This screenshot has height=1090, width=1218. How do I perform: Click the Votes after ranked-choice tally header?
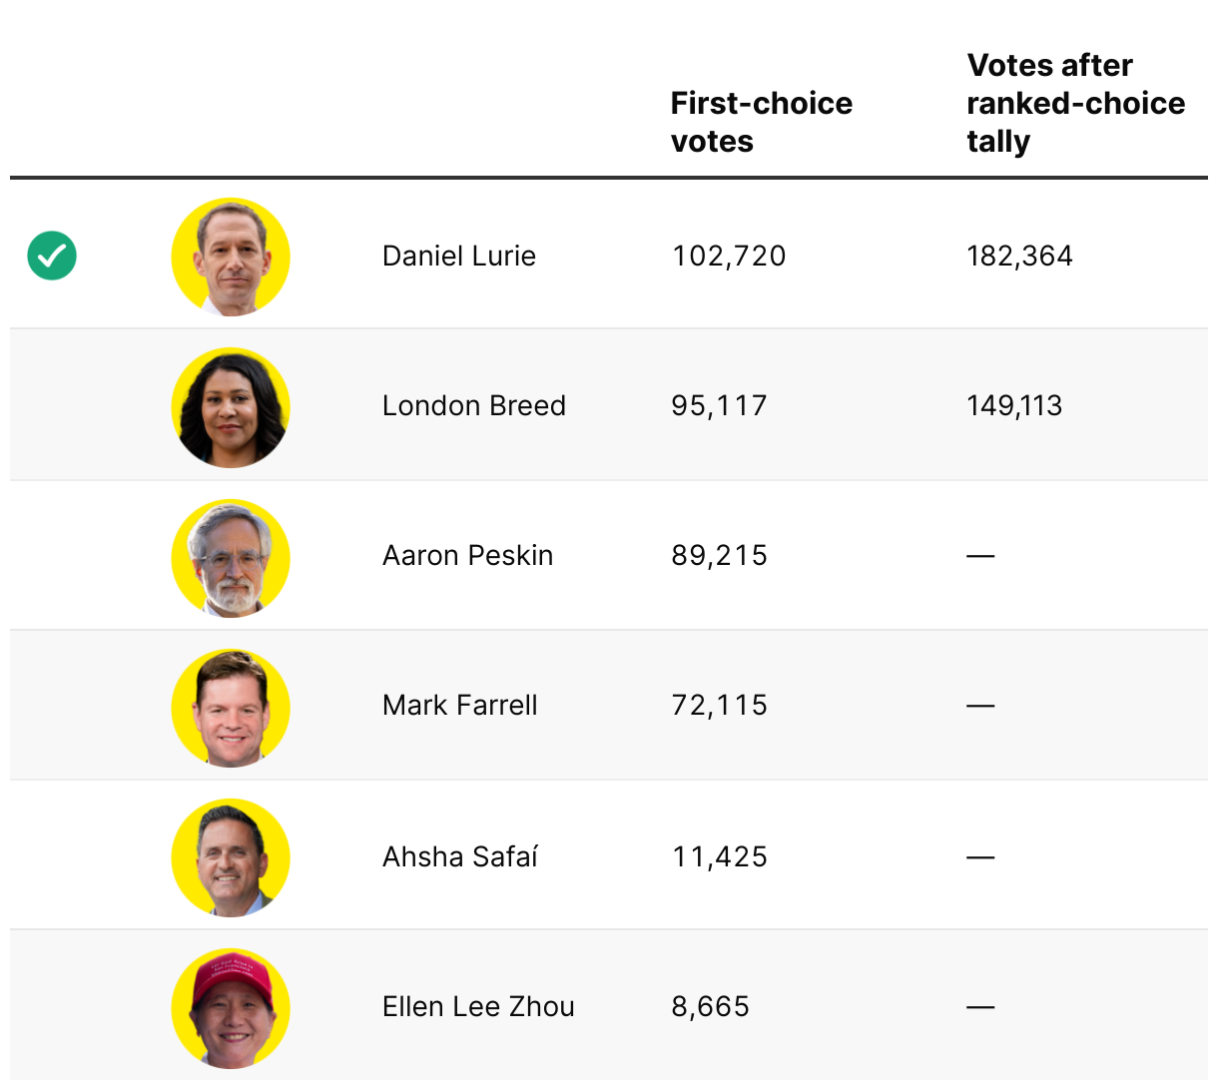coord(1075,103)
